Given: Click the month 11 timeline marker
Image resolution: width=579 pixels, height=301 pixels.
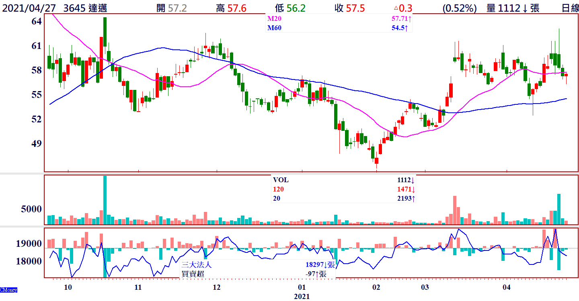Looking at the screenshot, I should click(x=138, y=287).
